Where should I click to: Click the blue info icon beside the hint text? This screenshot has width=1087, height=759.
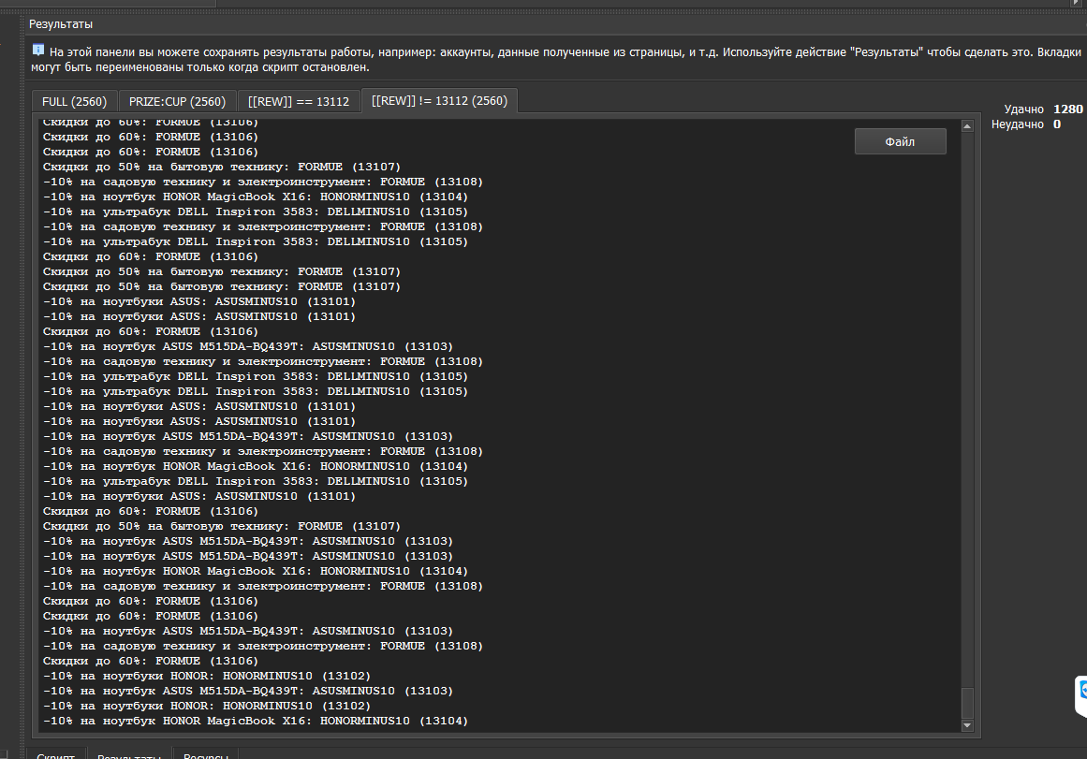coord(38,51)
